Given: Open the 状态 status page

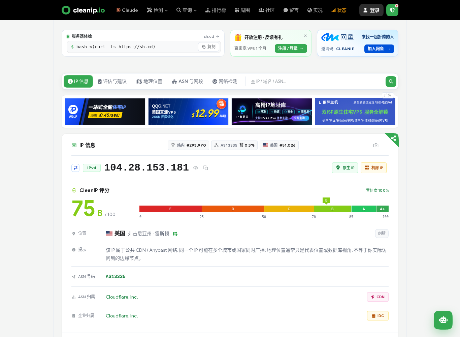Looking at the screenshot, I should click(x=339, y=10).
